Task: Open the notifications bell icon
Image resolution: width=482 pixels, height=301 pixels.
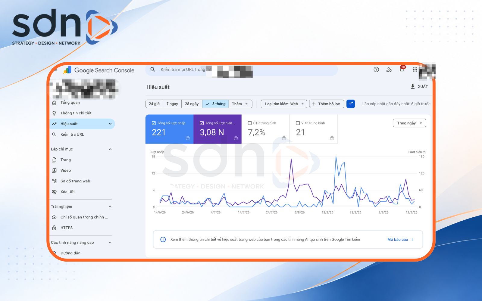Action: click(x=402, y=69)
